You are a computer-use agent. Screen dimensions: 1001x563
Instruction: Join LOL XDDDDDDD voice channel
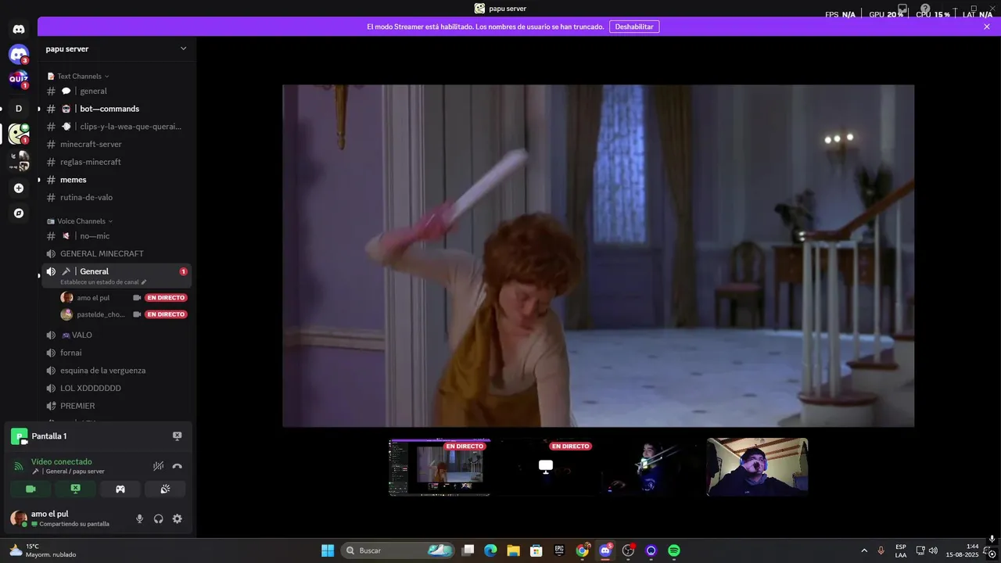pyautogui.click(x=117, y=388)
